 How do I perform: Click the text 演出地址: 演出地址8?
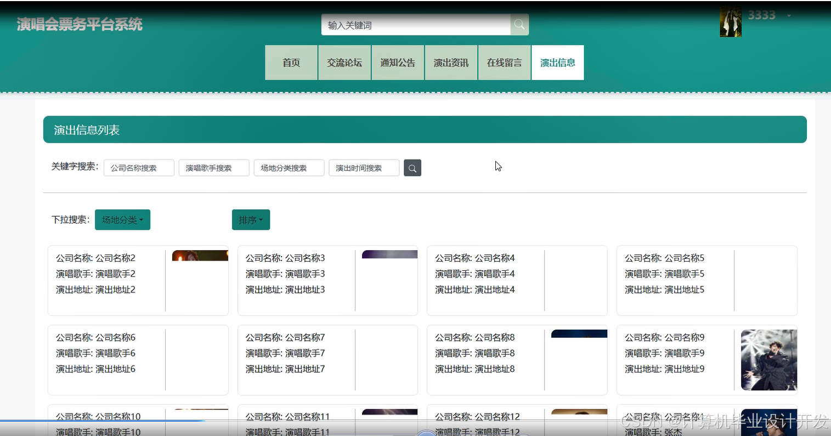click(475, 369)
